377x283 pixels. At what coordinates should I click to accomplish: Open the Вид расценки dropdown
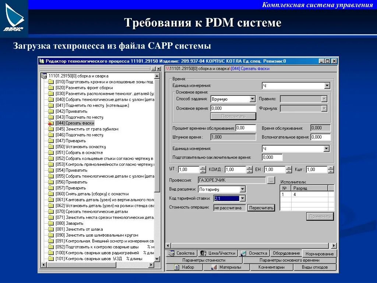click(242, 189)
